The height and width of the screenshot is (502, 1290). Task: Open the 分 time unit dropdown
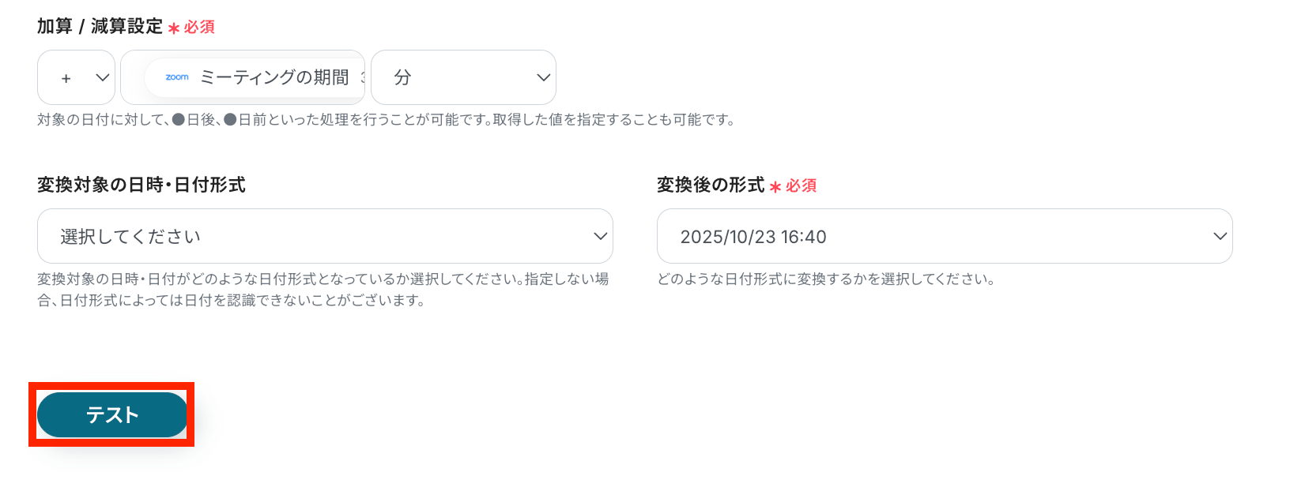[x=462, y=77]
